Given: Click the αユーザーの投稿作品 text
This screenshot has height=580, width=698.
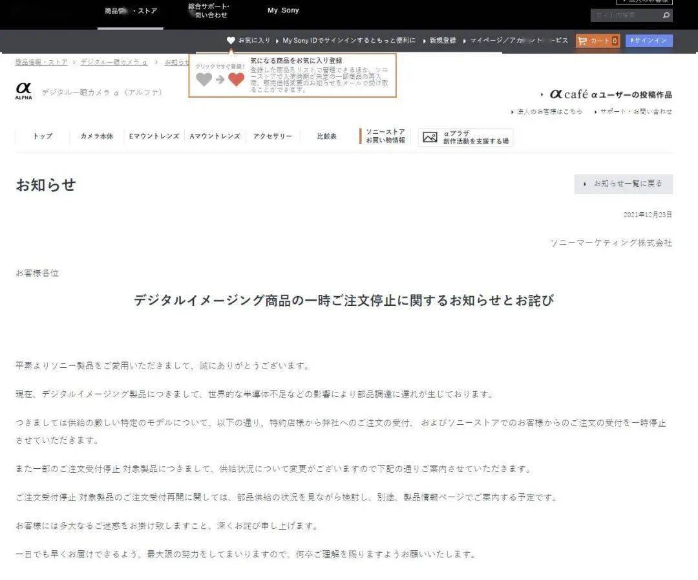Looking at the screenshot, I should click(631, 94).
